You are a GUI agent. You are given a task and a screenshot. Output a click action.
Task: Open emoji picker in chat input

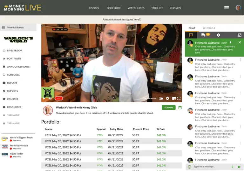click(x=189, y=167)
